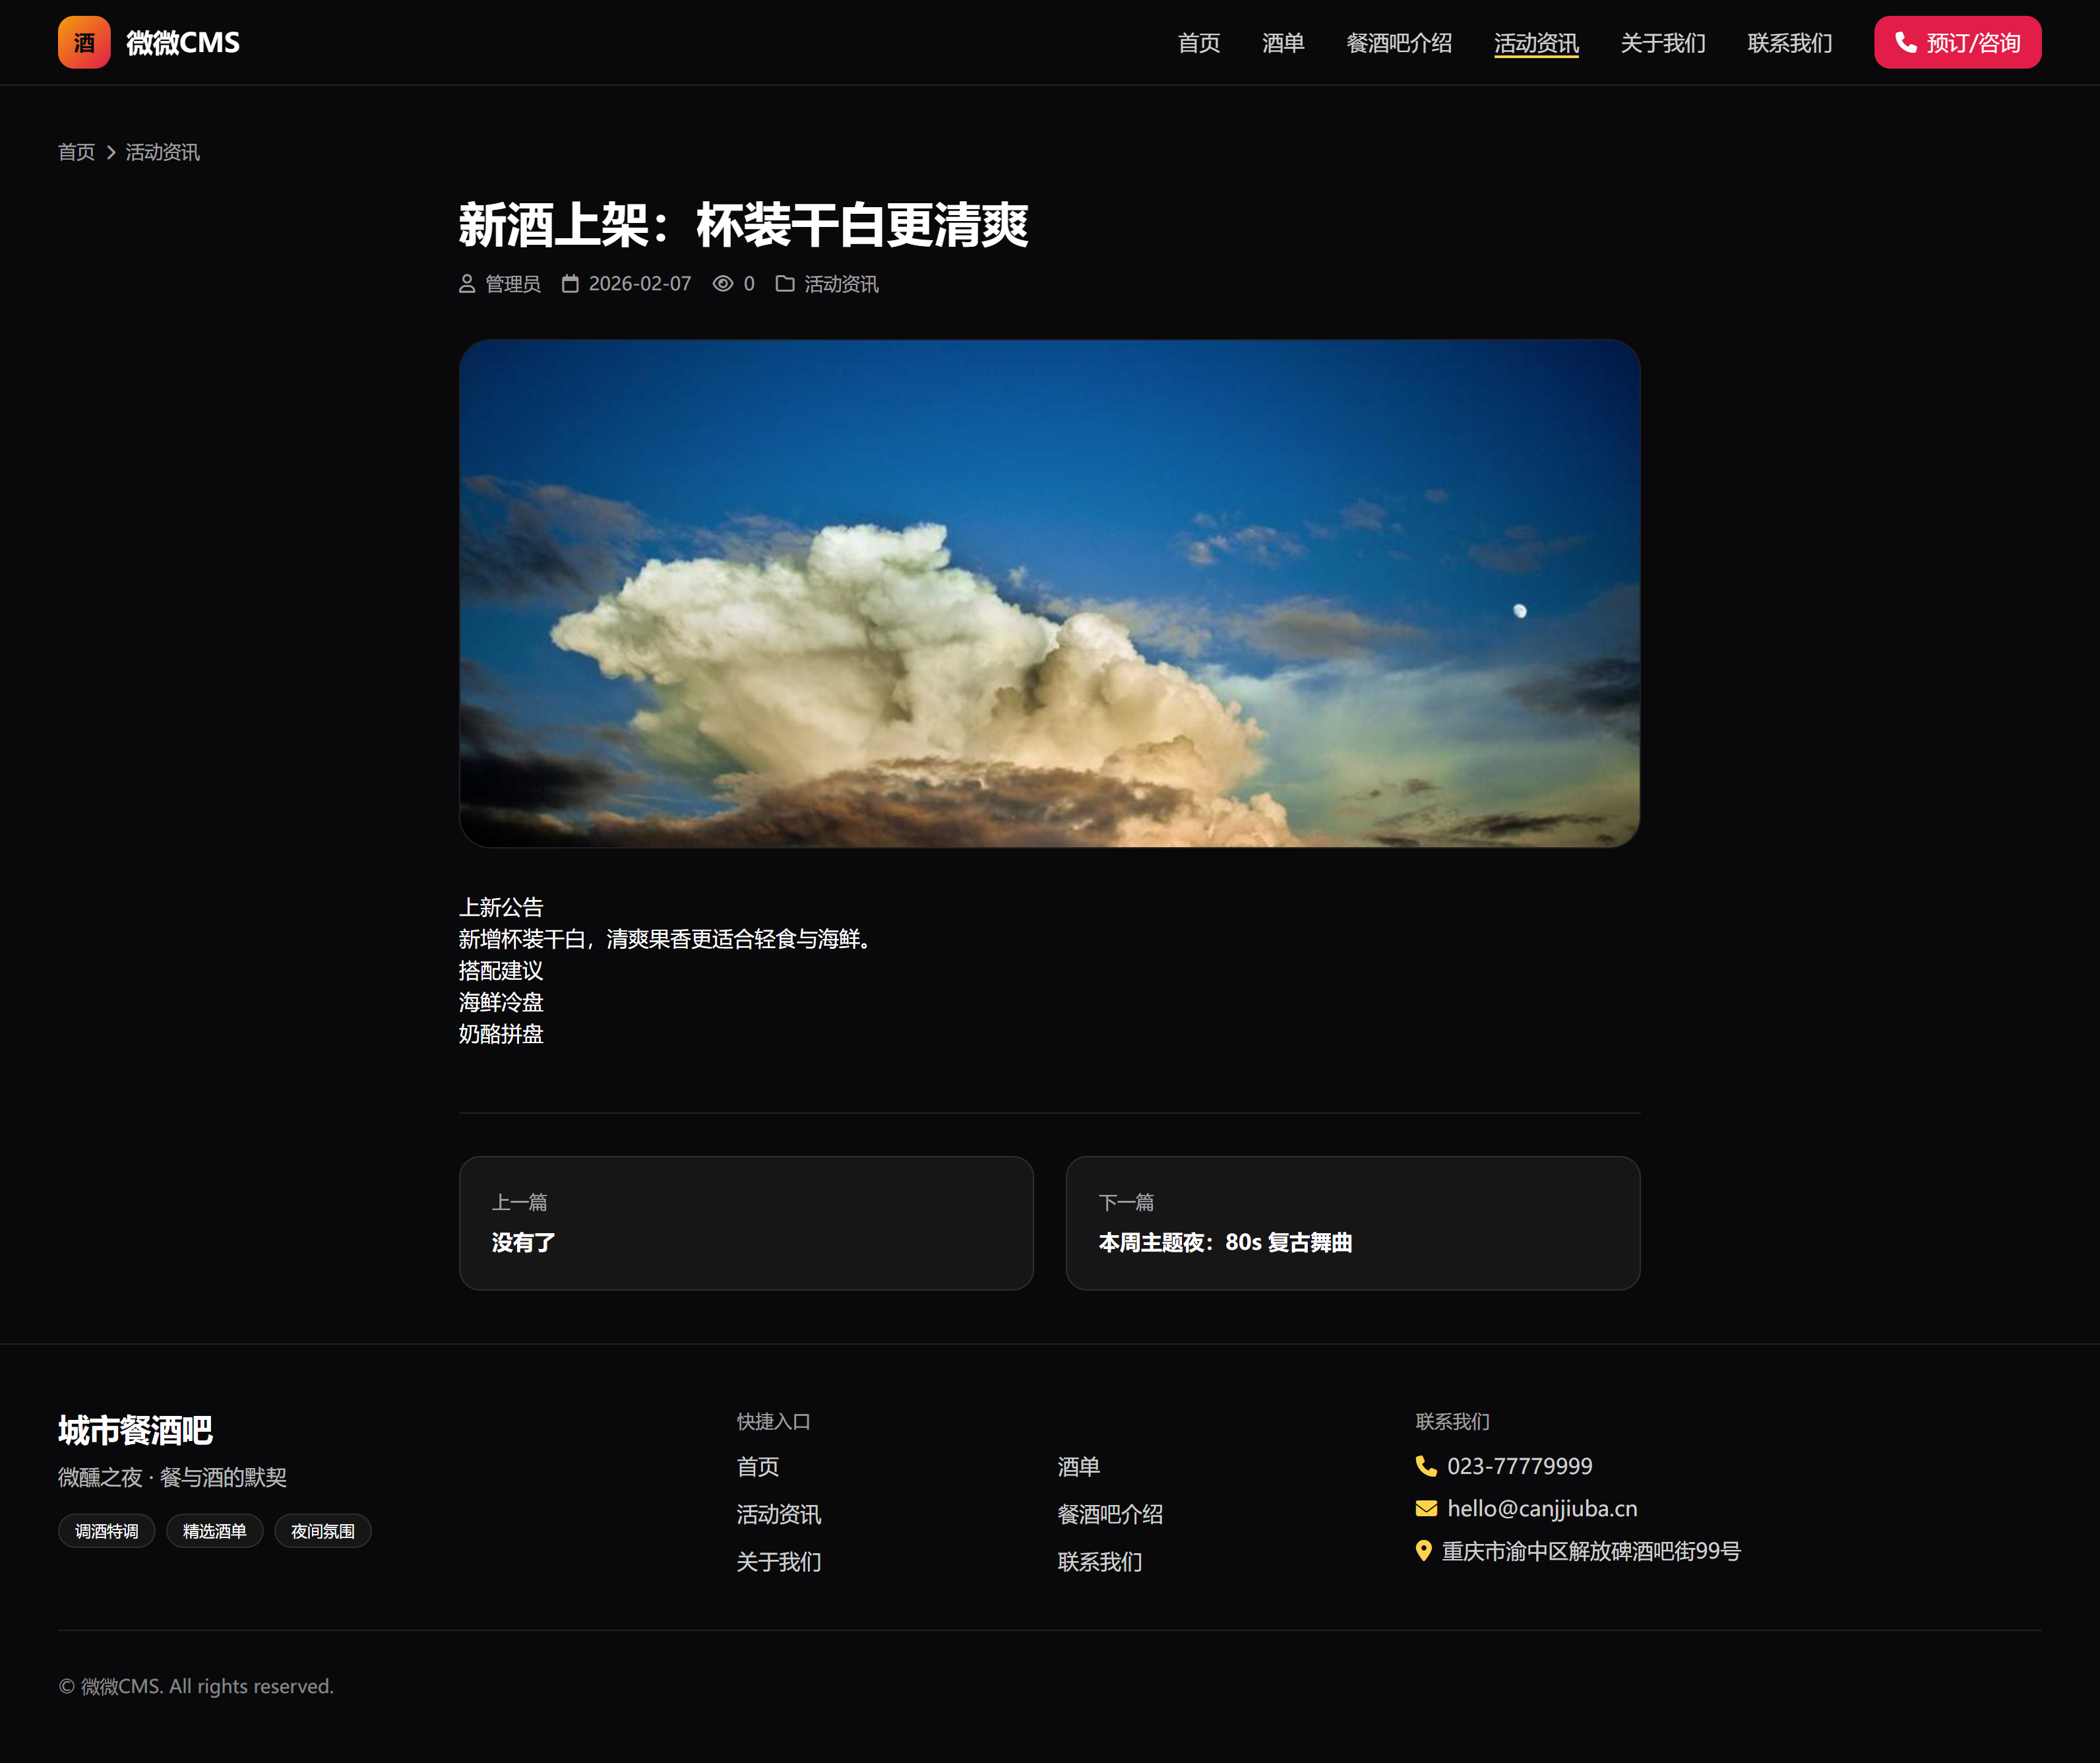Click the 首页 breadcrumb link

click(x=76, y=152)
